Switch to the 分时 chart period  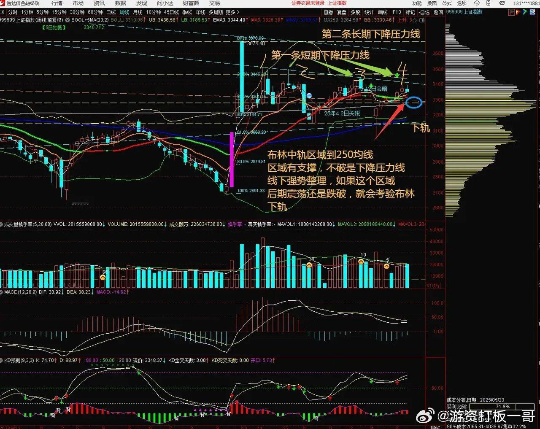tap(13, 12)
